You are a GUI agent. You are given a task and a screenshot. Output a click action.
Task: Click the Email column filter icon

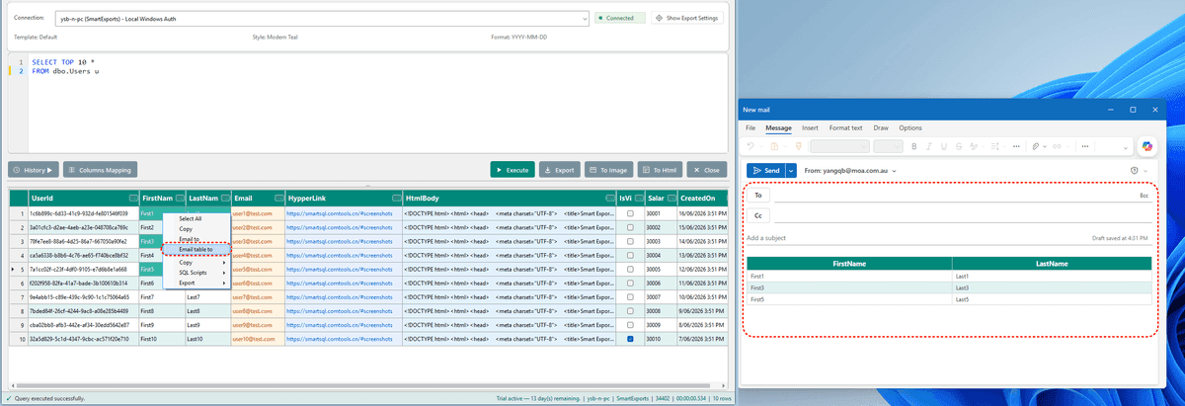tap(277, 198)
